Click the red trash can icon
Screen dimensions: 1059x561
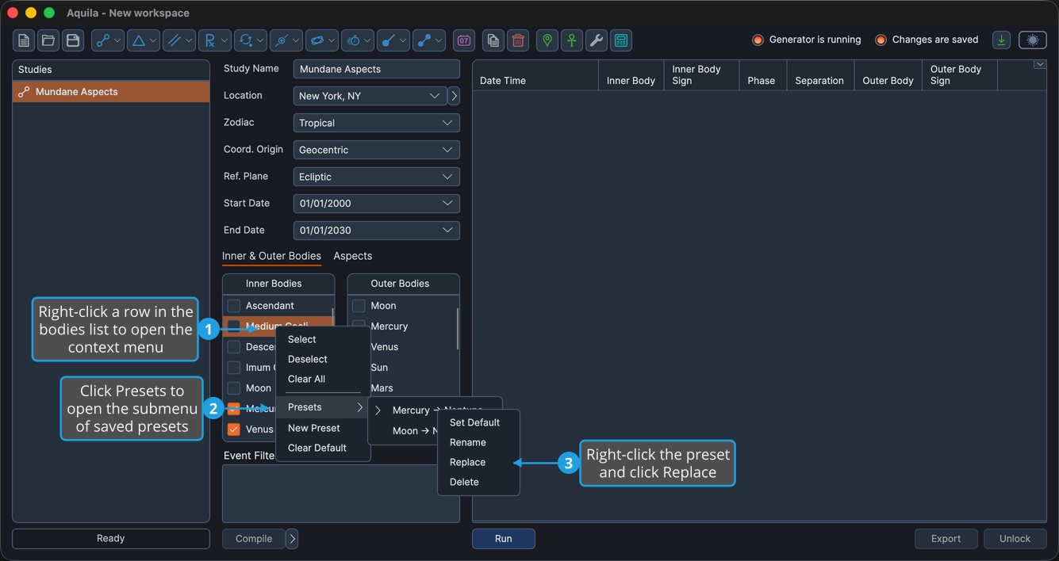(518, 40)
